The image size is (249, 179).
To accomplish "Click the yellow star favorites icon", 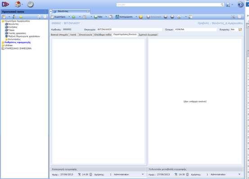I will 21,17.
